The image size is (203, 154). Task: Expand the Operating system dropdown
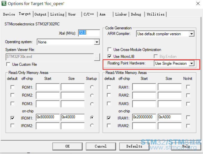point(97,42)
